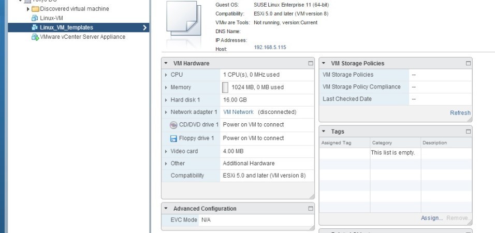This screenshot has height=233, width=495.
Task: Click the '(disconnected)' network status text
Action: (x=277, y=112)
